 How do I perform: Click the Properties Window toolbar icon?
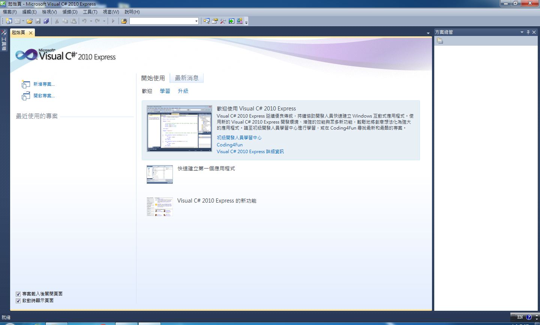[215, 21]
